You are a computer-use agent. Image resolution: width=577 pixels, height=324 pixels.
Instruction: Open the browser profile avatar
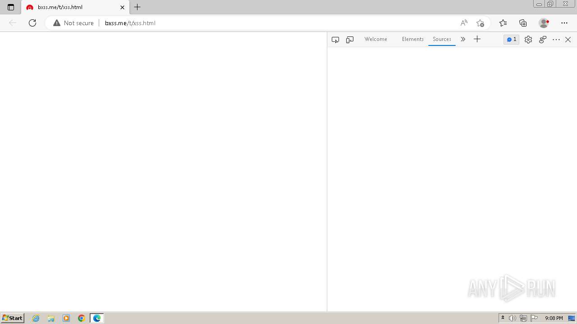coord(544,23)
